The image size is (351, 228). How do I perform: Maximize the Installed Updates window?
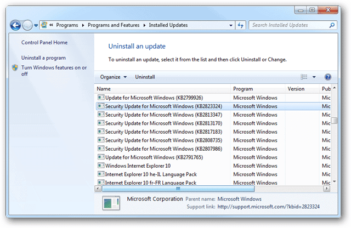tap(312, 10)
